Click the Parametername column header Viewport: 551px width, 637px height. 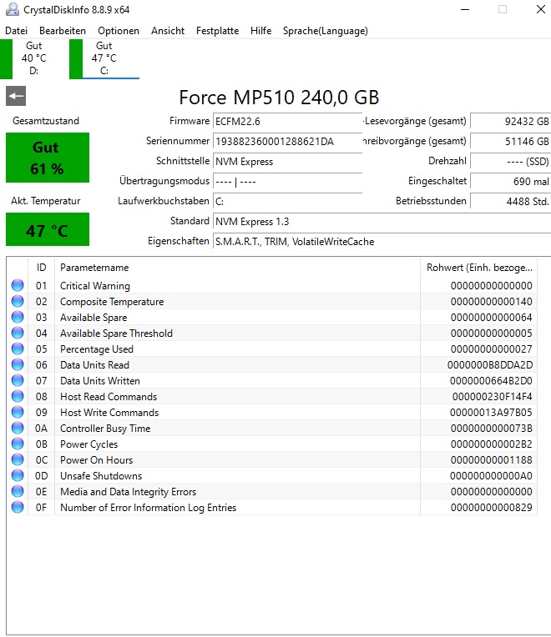[x=237, y=268]
